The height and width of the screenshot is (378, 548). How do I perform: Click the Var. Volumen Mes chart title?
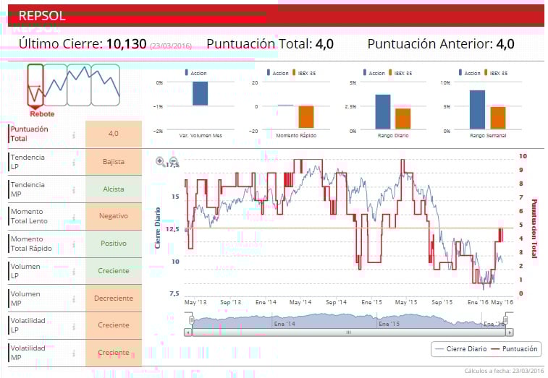[x=201, y=135]
